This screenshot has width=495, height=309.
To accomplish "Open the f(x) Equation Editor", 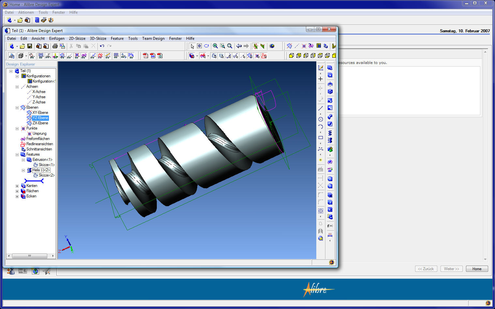I will click(x=330, y=226).
